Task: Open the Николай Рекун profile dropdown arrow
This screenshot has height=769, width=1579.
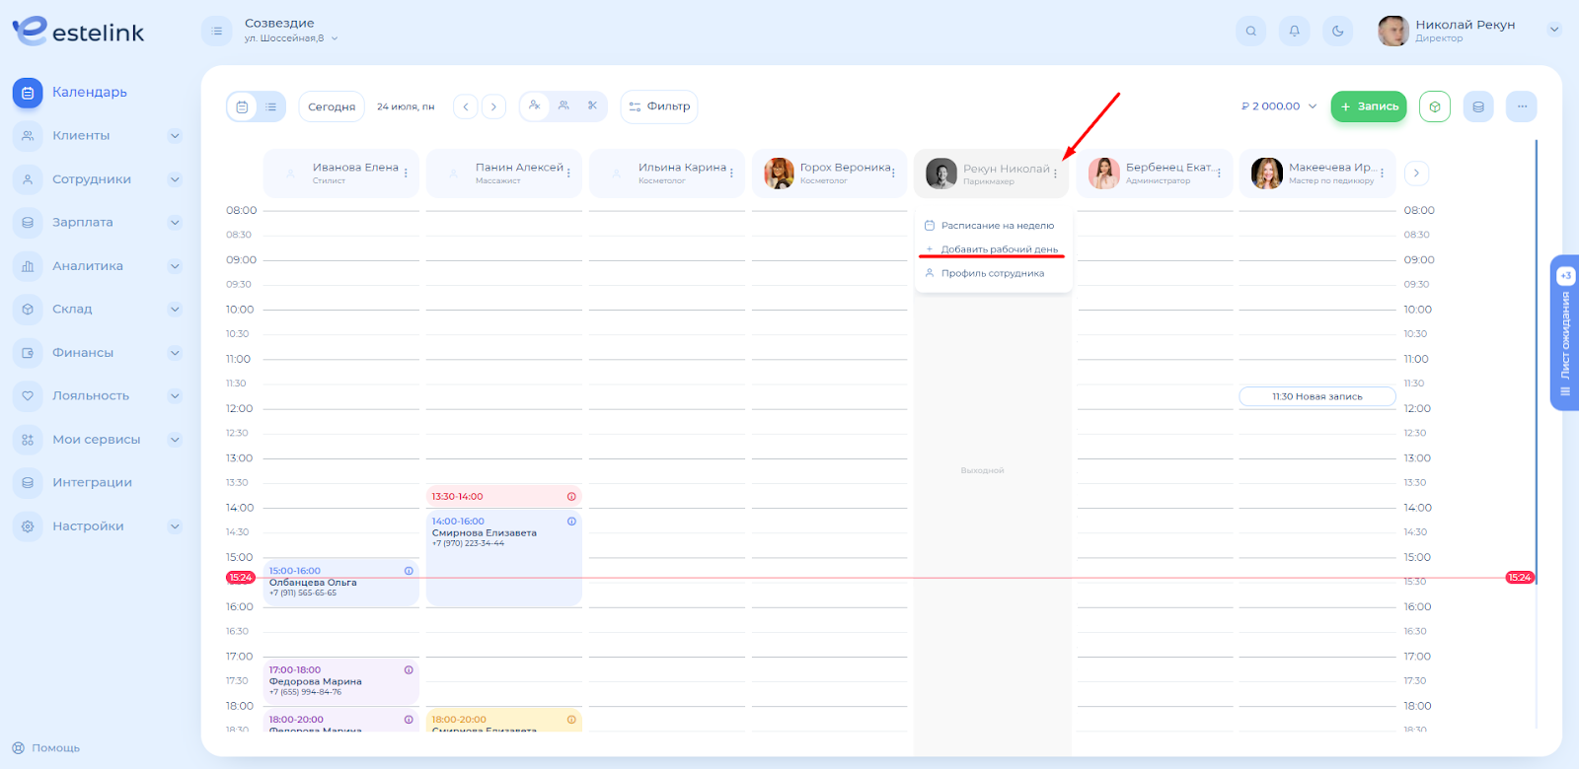Action: [1553, 30]
